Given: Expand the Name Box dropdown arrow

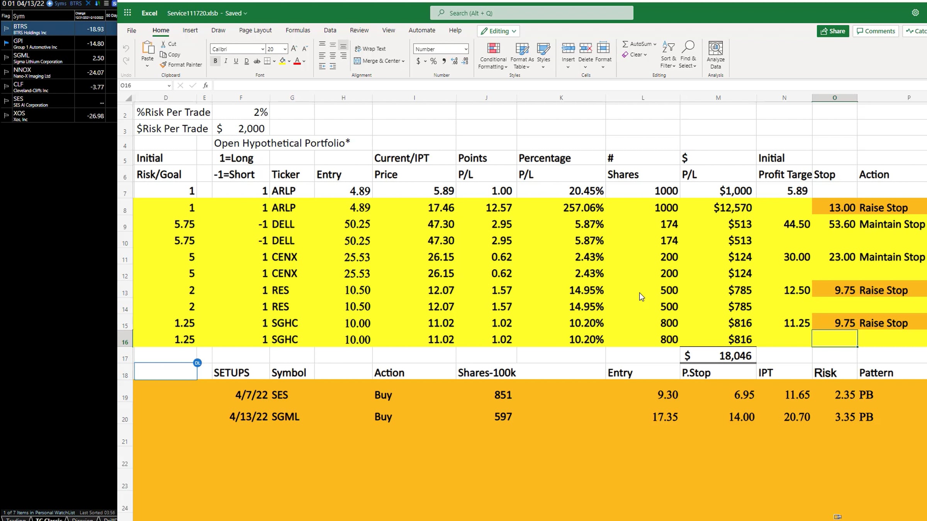Looking at the screenshot, I should pos(169,86).
